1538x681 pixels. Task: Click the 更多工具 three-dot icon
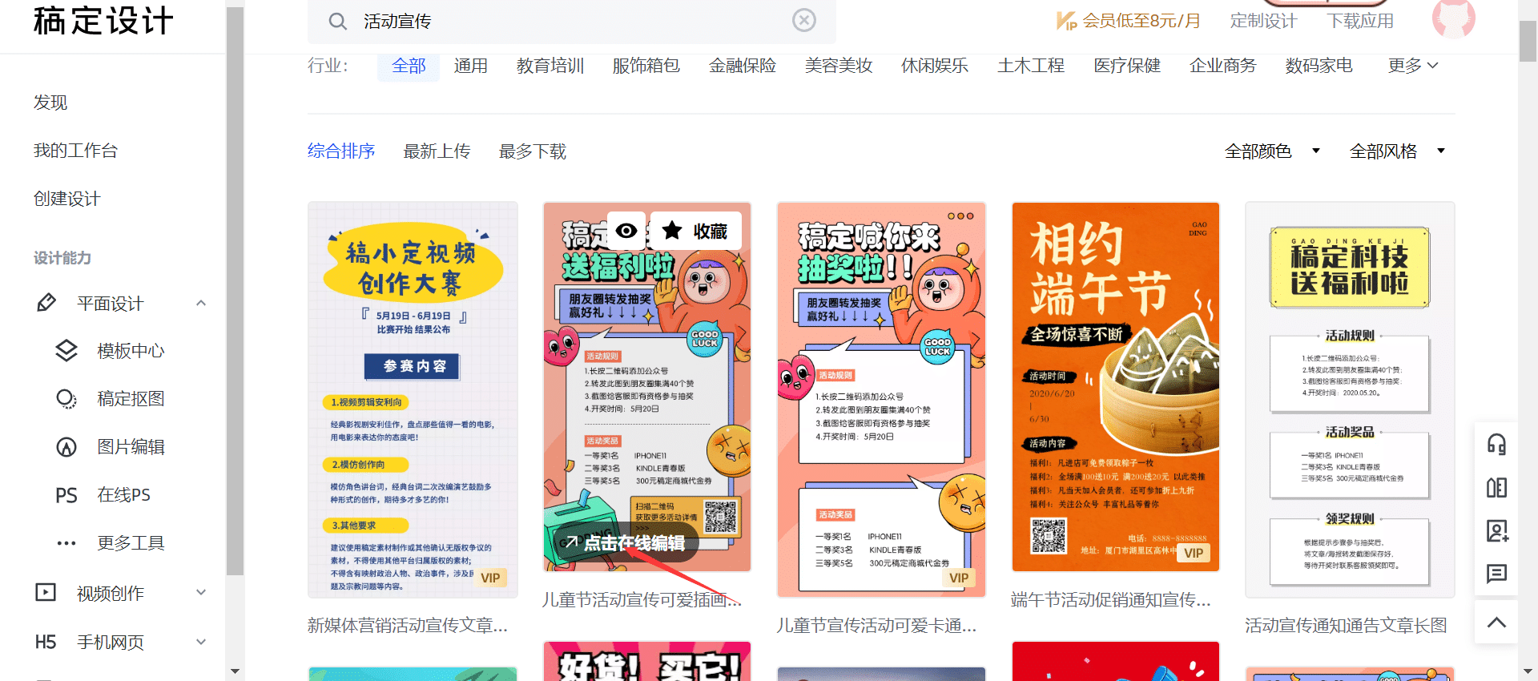(x=66, y=543)
